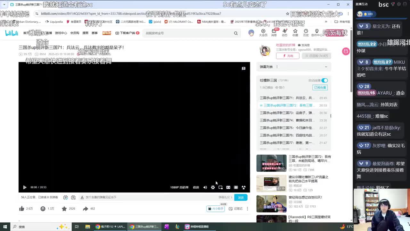
Task: Open 下载客户端 download link
Action: pyautogui.click(x=127, y=33)
